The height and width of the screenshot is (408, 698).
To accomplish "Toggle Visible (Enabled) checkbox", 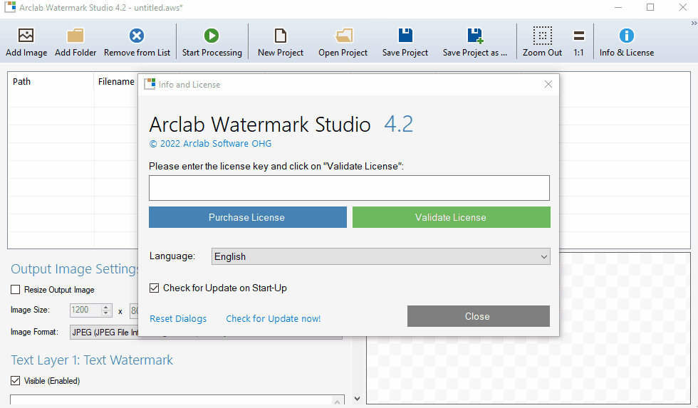I will point(16,381).
